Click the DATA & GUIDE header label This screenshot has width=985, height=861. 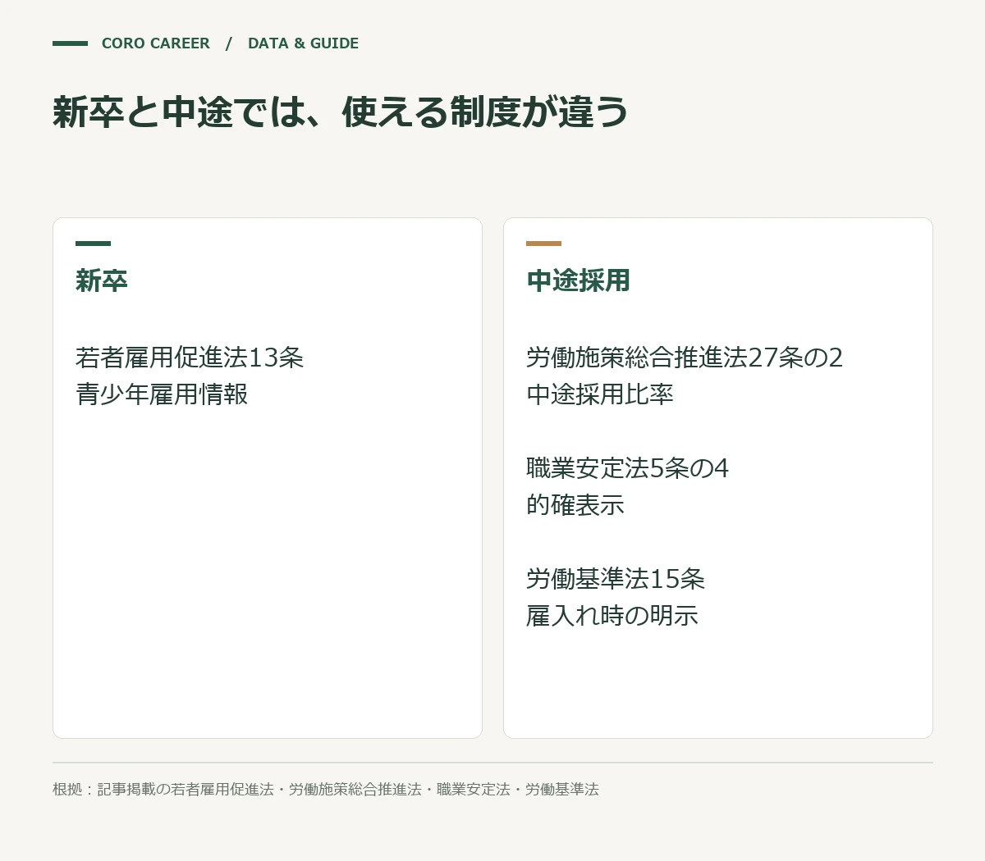303,43
